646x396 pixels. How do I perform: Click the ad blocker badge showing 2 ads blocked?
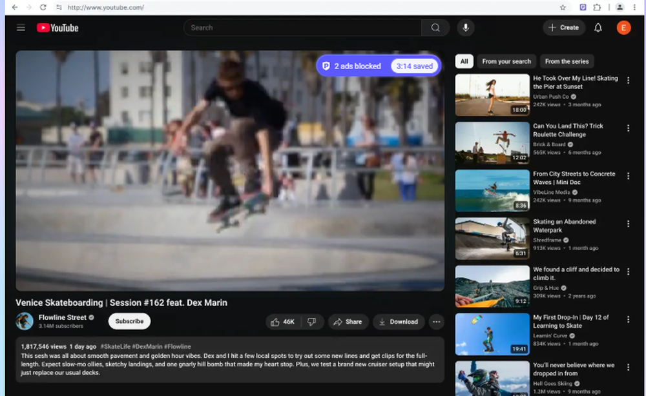(x=353, y=65)
